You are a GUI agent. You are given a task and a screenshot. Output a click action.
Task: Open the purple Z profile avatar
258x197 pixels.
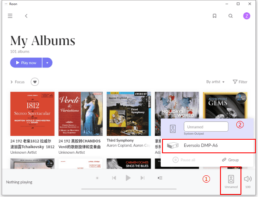click(246, 16)
